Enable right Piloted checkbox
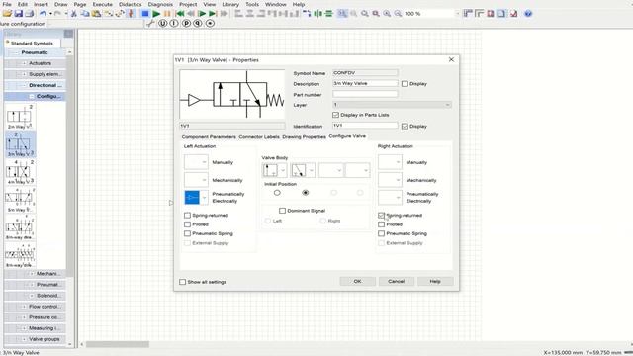Image resolution: width=633 pixels, height=356 pixels. 381,224
